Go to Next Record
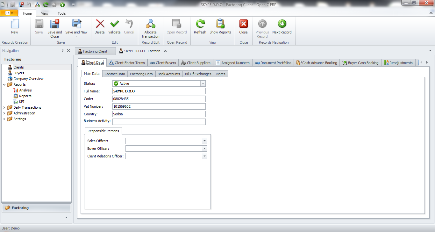 [282, 26]
